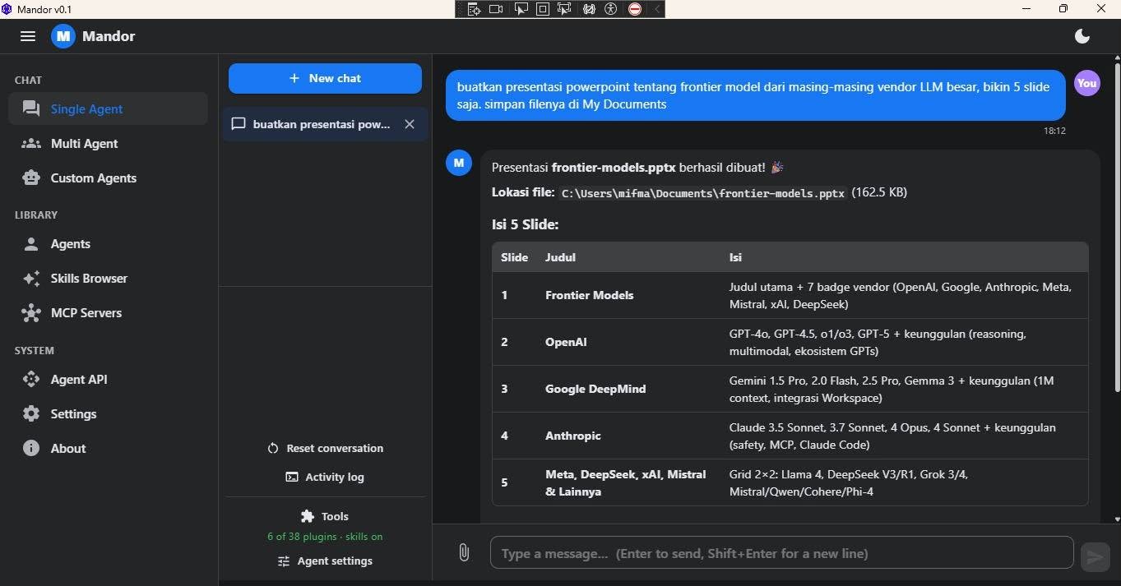This screenshot has width=1121, height=586.
Task: Toggle Display Layout Adorners in debug toolbar
Action: (542, 9)
